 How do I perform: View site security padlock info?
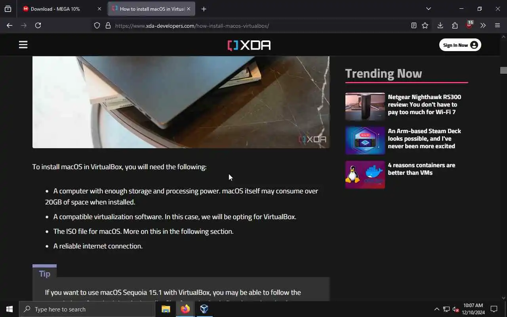tap(108, 25)
